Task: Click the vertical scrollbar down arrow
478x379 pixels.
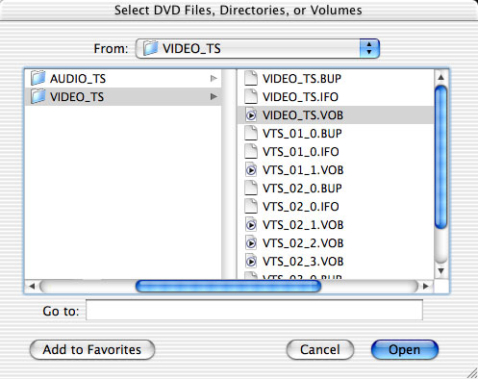Action: click(441, 271)
